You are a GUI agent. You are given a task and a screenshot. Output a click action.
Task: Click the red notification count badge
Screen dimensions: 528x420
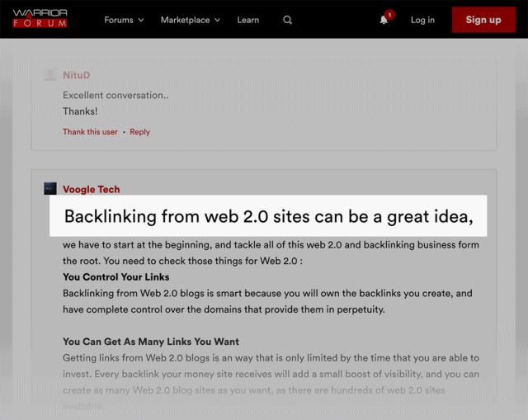click(389, 14)
